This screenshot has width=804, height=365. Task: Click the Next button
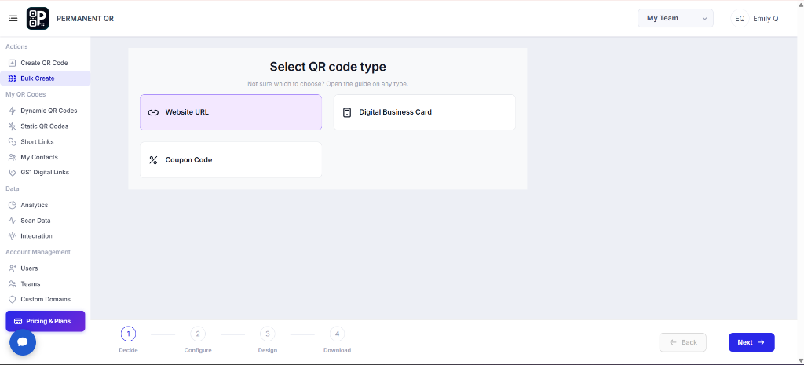751,342
